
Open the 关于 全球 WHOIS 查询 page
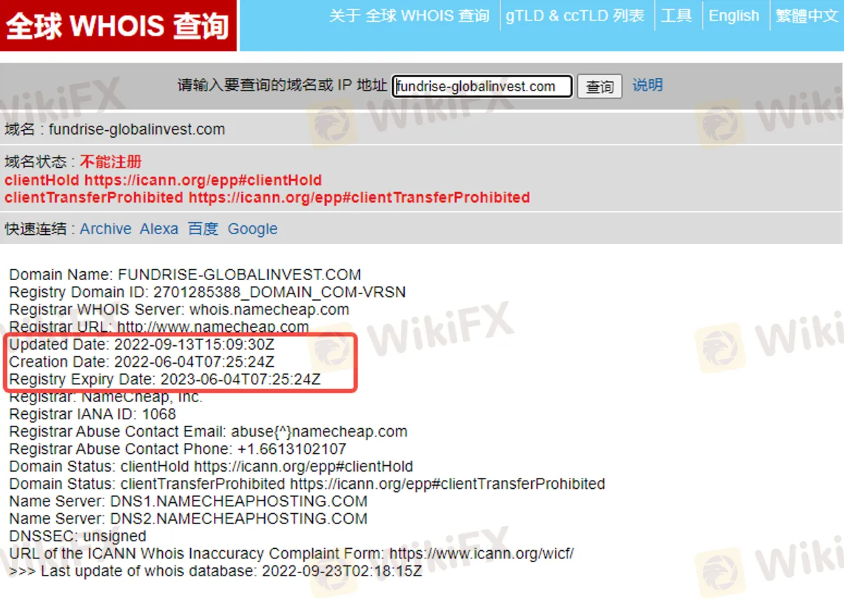409,16
